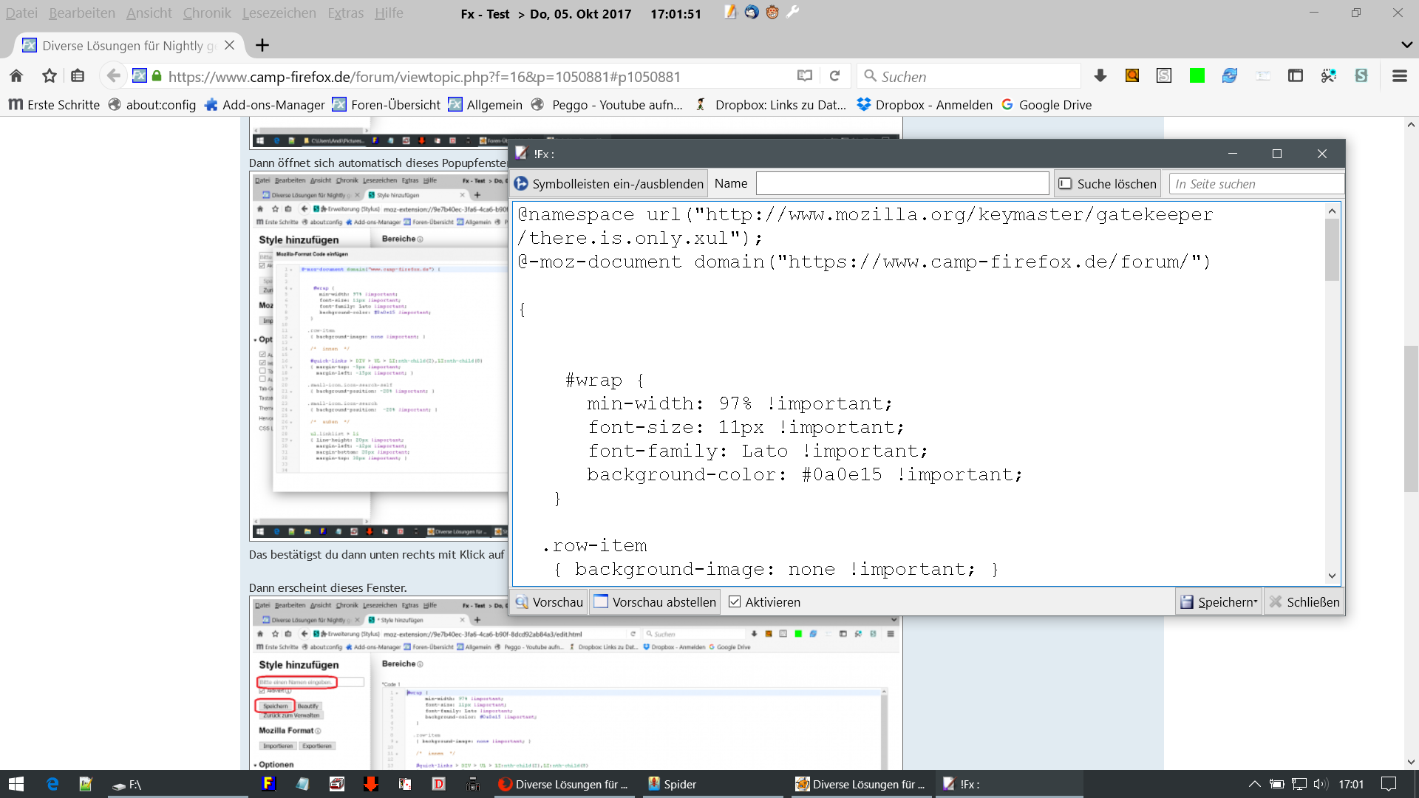Image resolution: width=1419 pixels, height=798 pixels.
Task: Click Symbolleisten ein-/ausblenden button
Action: [609, 184]
